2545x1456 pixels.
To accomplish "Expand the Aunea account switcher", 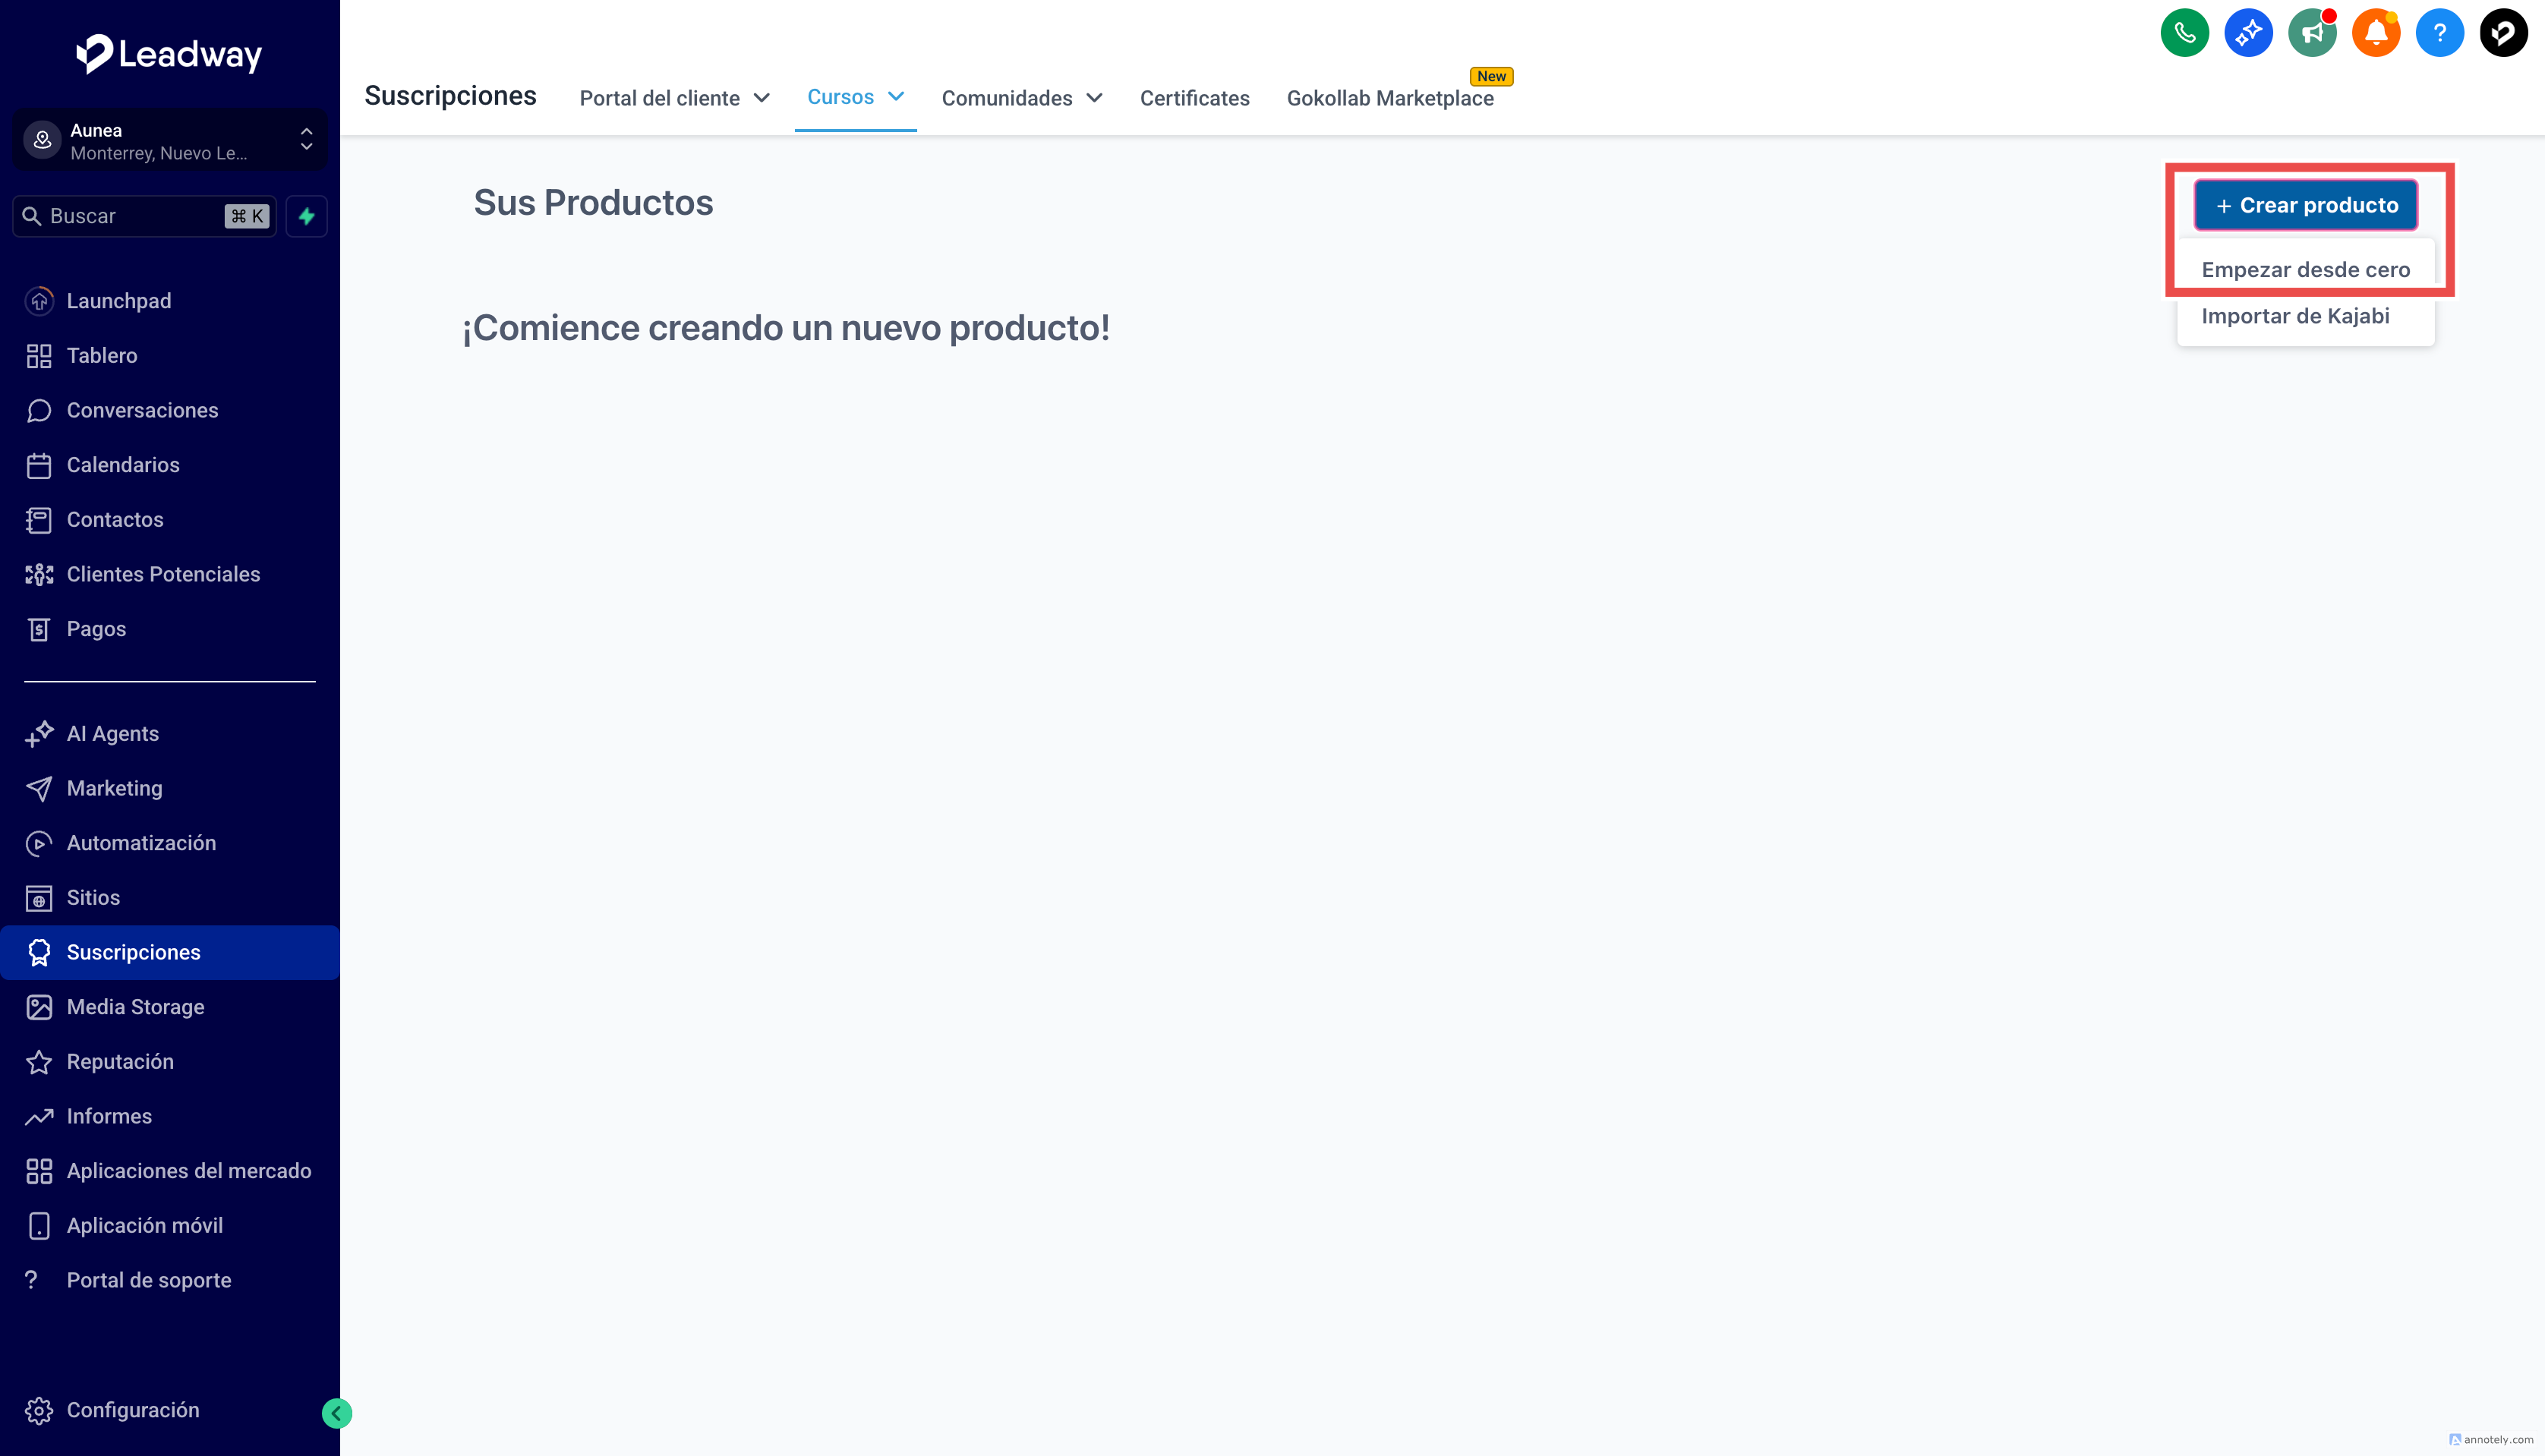I will click(169, 141).
